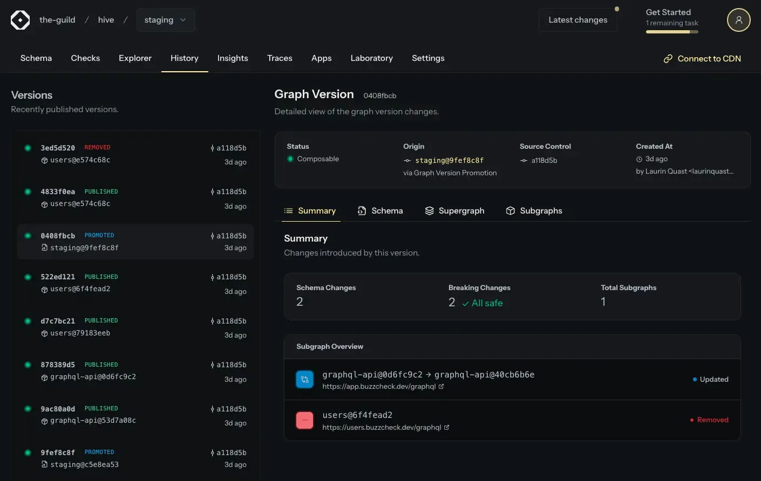Screen dimensions: 761x481
Task: Expand the staging target dropdown
Action: click(x=166, y=20)
